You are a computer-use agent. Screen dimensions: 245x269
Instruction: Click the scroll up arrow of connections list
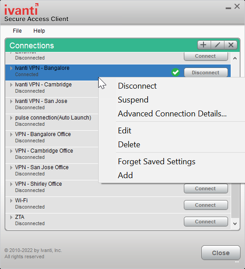tap(235, 59)
